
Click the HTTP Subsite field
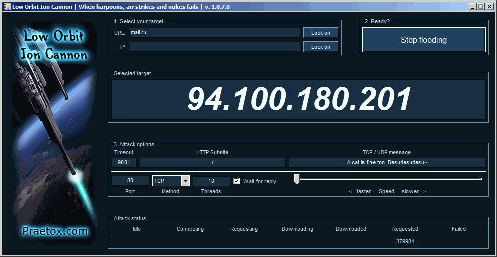coord(212,162)
